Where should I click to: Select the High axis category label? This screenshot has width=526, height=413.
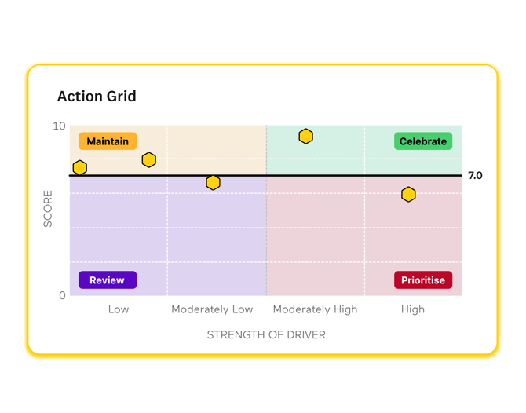413,309
